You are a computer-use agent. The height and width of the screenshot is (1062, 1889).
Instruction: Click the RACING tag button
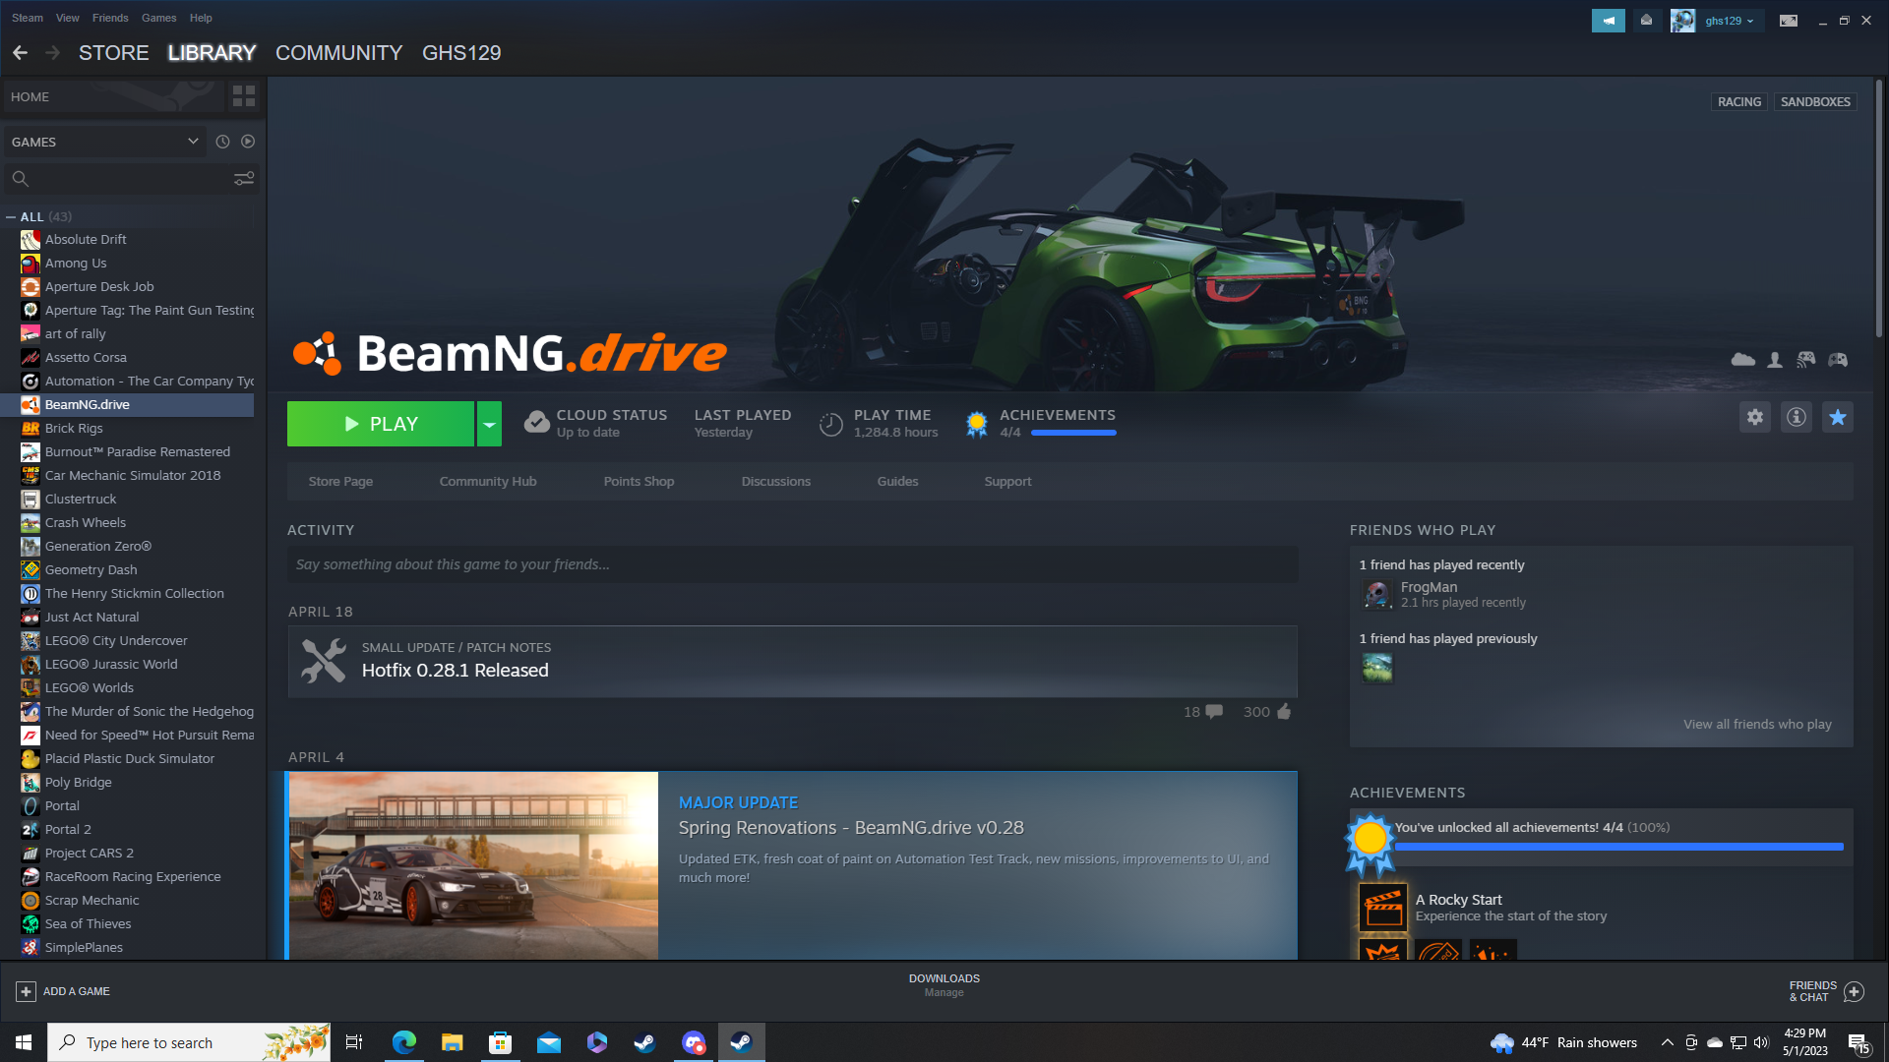coord(1739,101)
